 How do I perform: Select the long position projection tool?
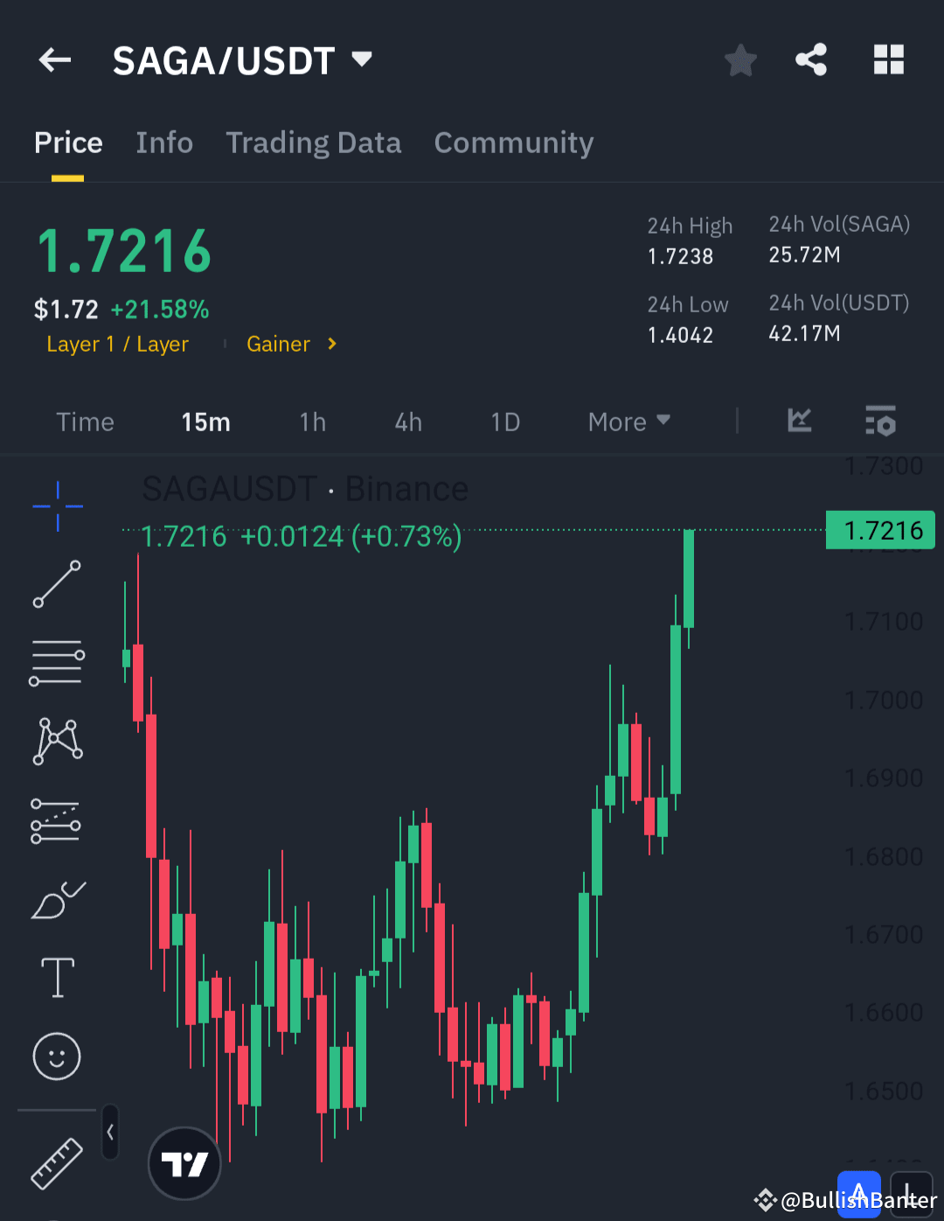click(57, 820)
